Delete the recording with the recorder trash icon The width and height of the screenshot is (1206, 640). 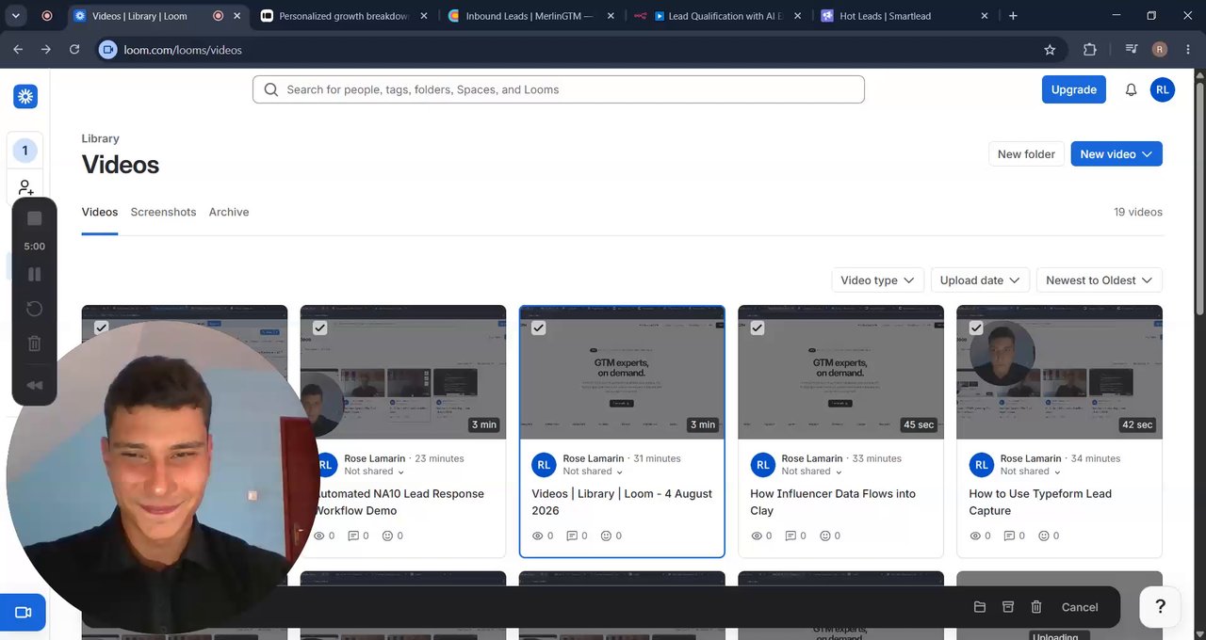click(35, 344)
